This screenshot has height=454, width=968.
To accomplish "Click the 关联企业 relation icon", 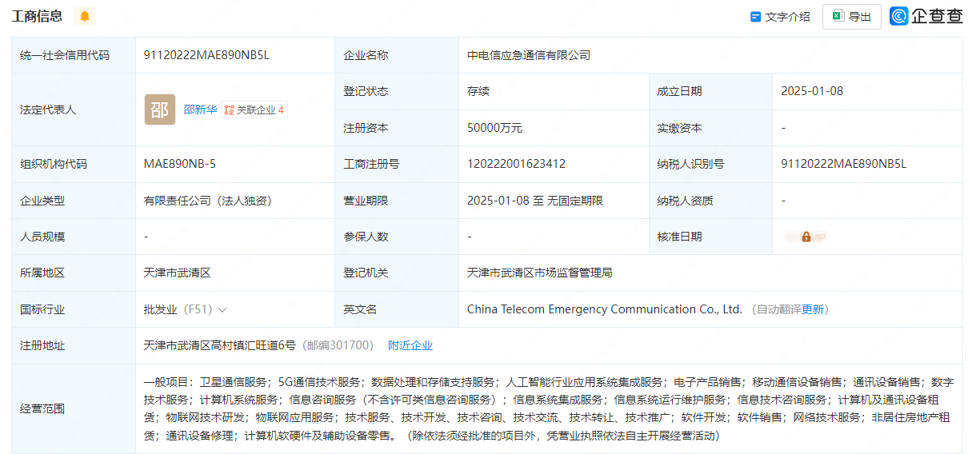I will [230, 110].
